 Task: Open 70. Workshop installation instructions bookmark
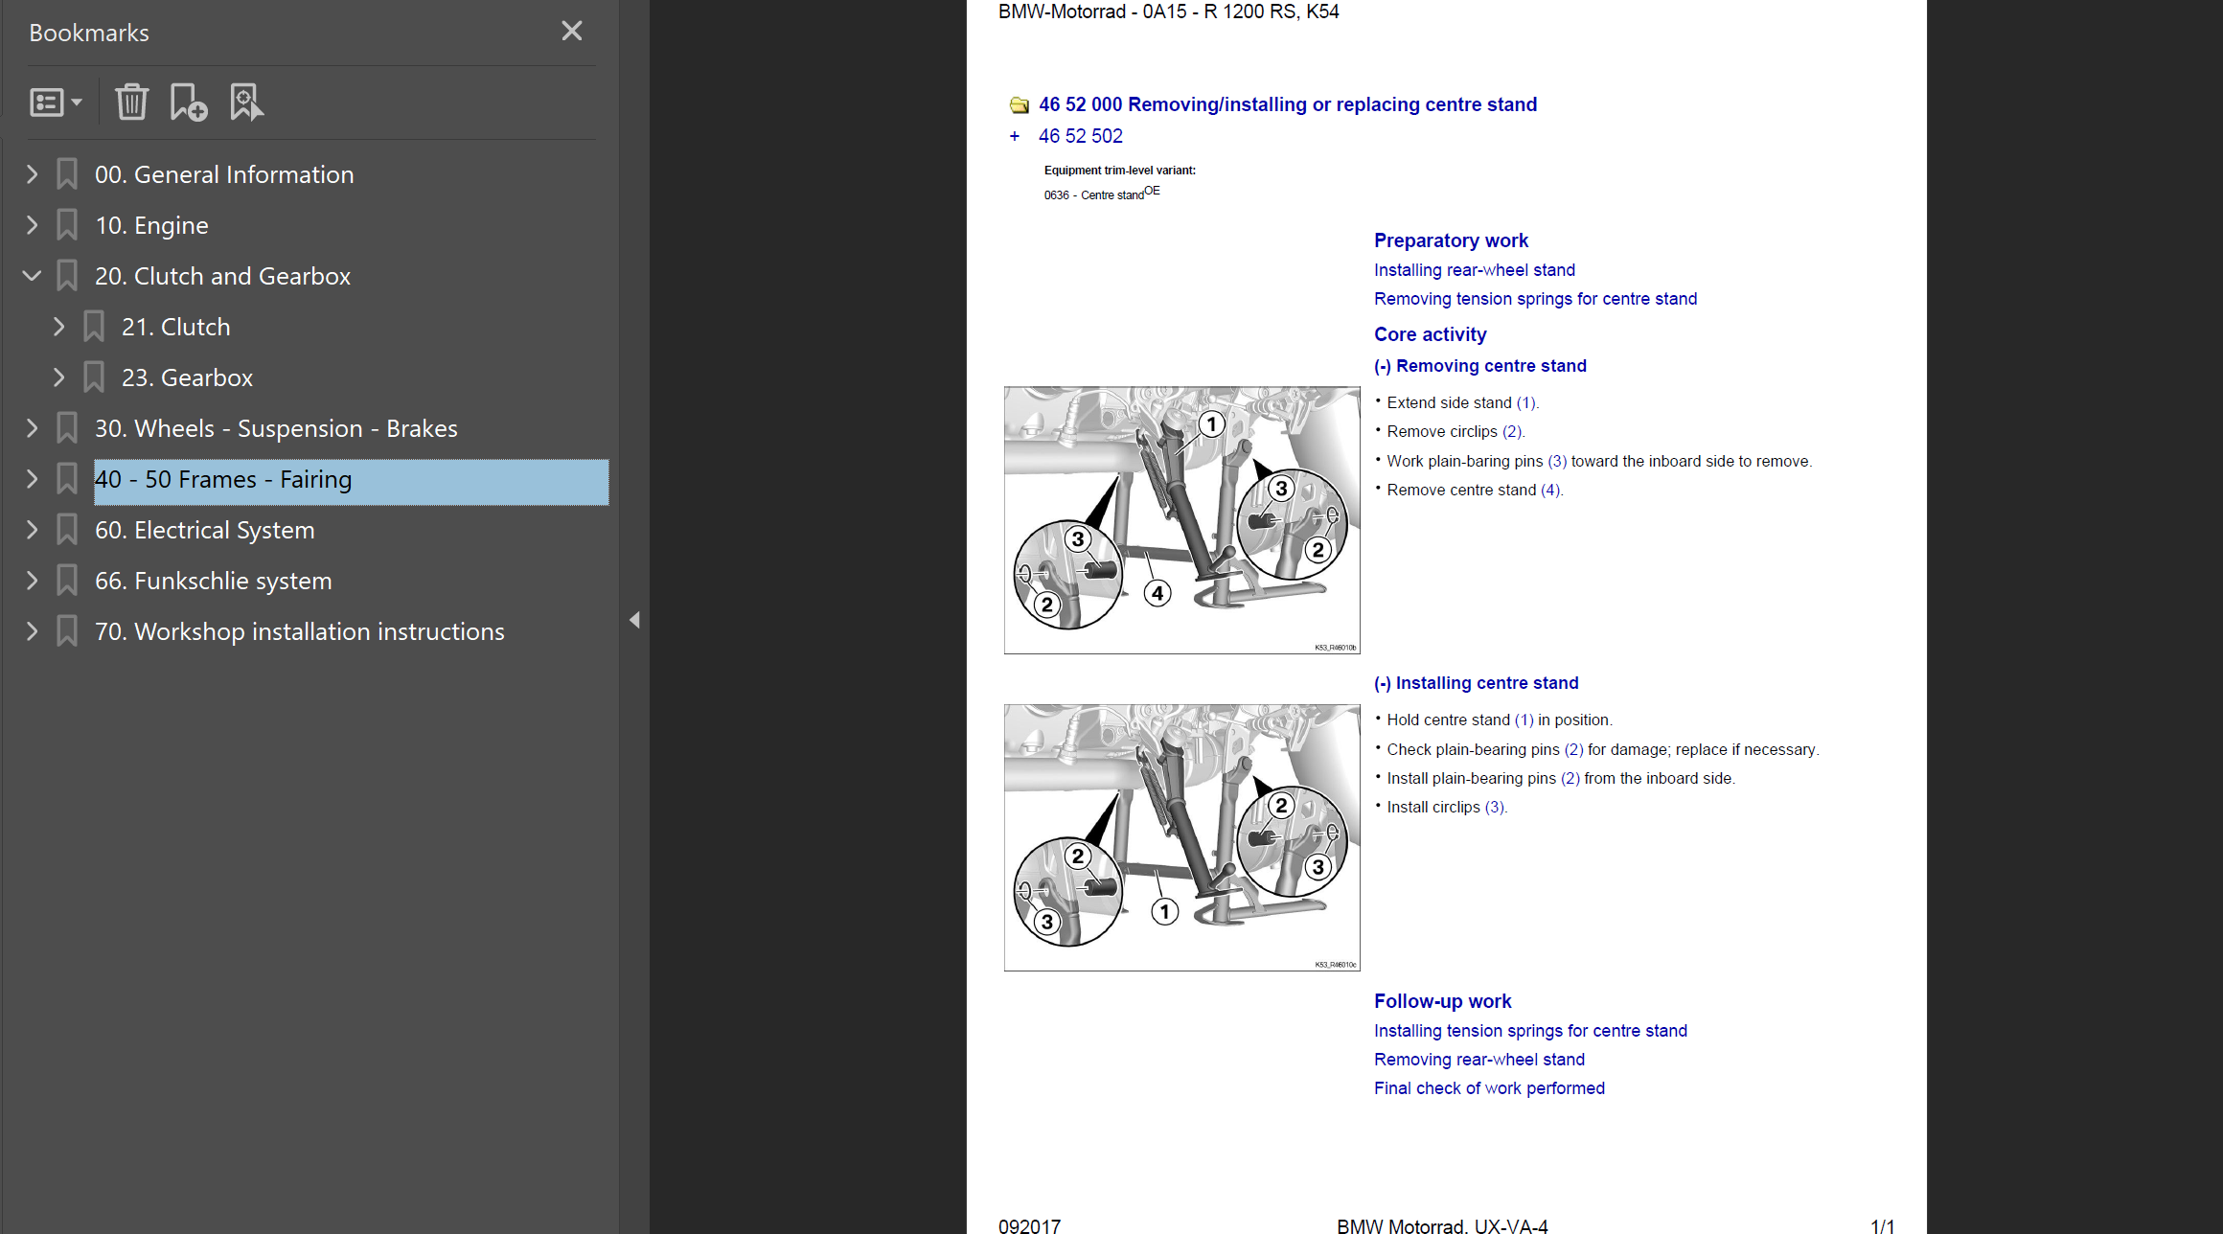(299, 631)
